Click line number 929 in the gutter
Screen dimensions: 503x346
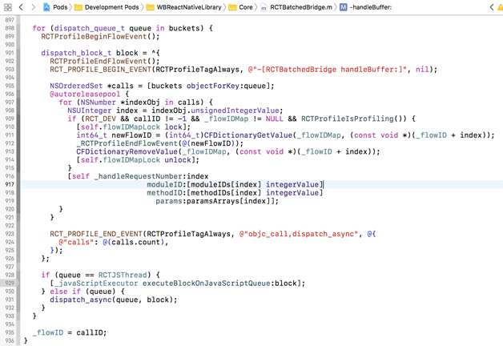(9, 283)
